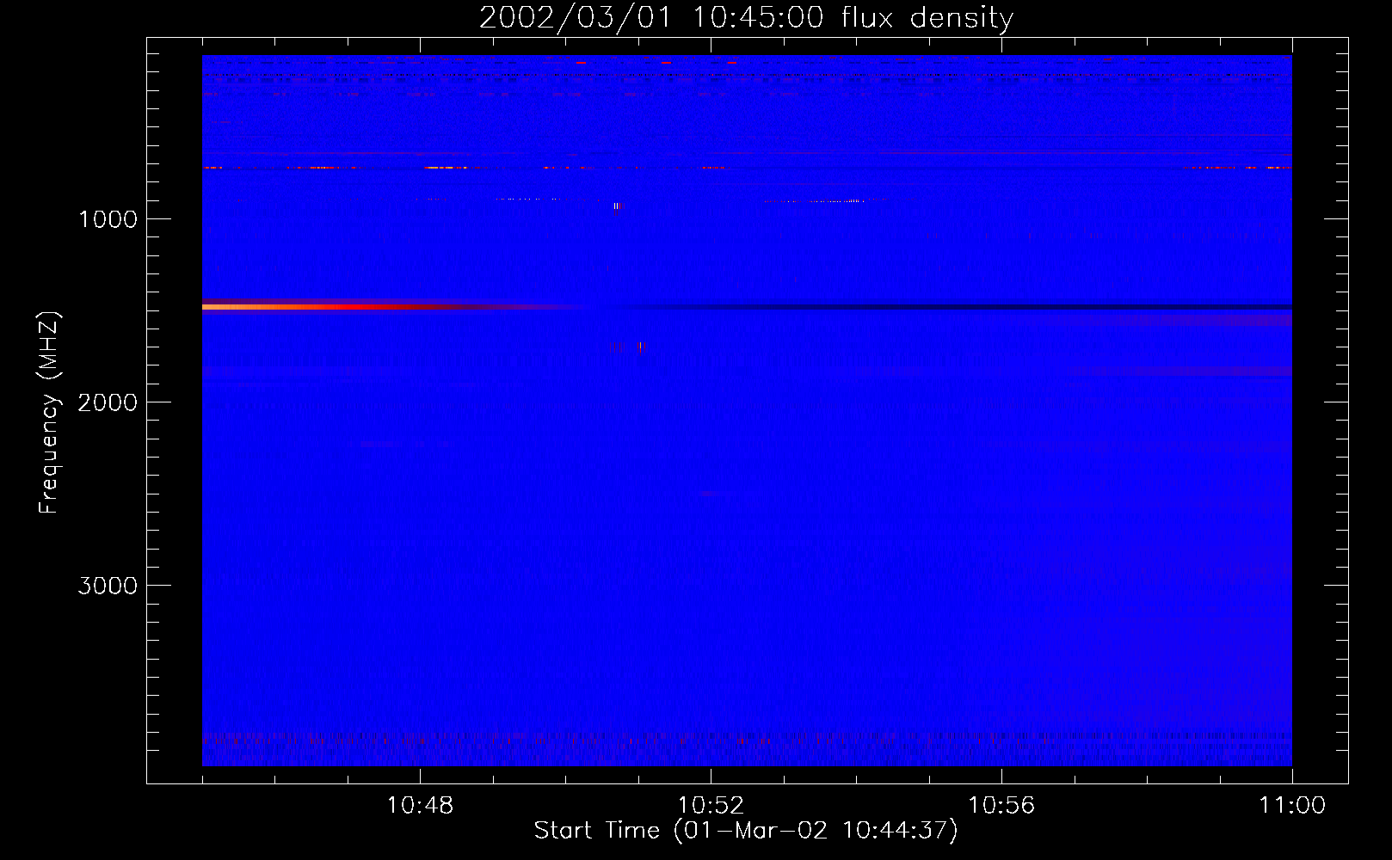
Task: Click the 2000 frequency tick label
Action: [108, 402]
